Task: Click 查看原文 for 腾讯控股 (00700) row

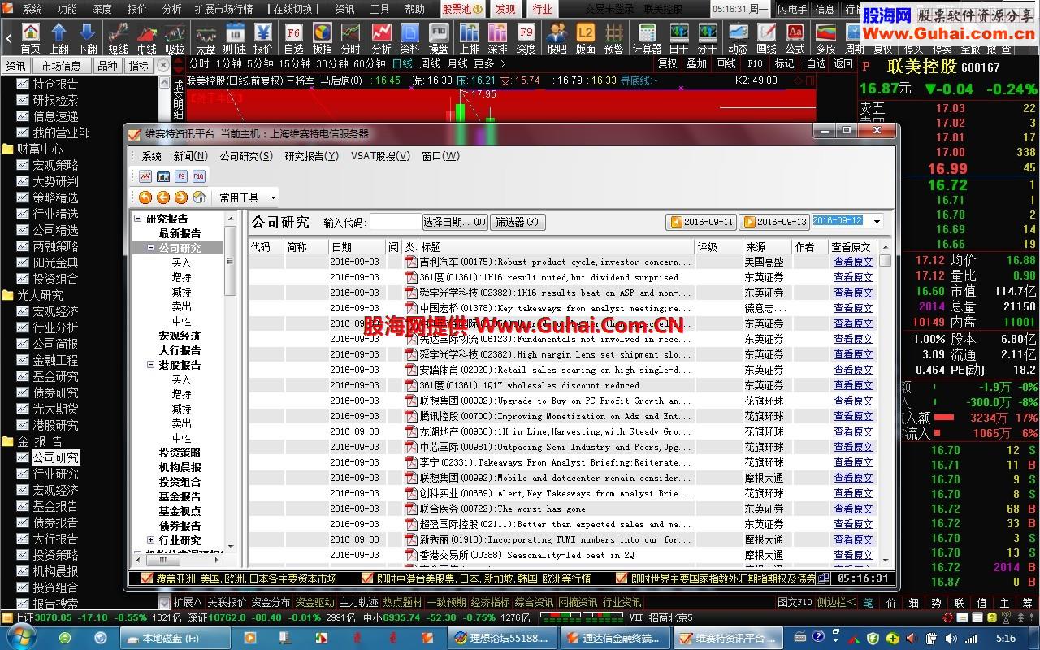Action: (x=853, y=416)
